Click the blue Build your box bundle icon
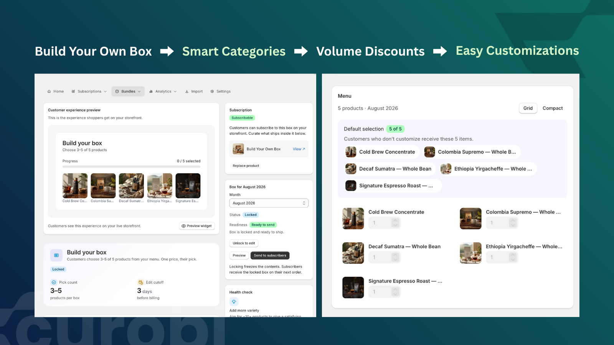Screen dimensions: 614x345 pyautogui.click(x=56, y=255)
